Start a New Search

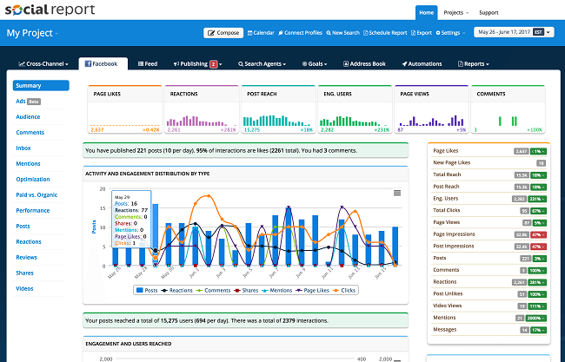click(x=343, y=33)
